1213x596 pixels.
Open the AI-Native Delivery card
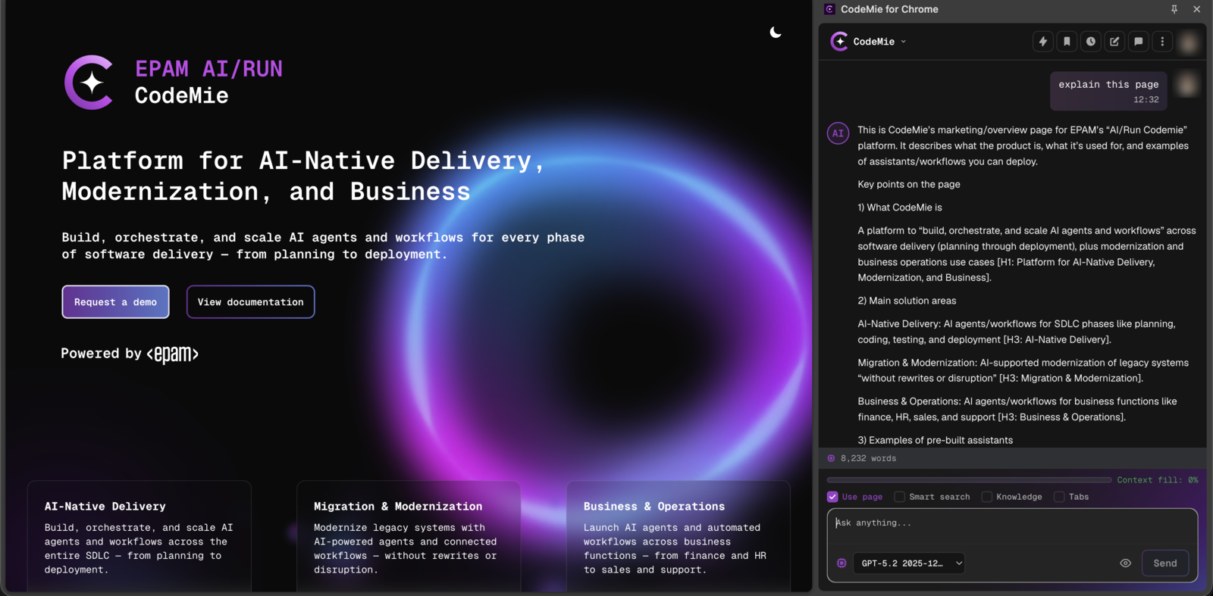click(139, 536)
